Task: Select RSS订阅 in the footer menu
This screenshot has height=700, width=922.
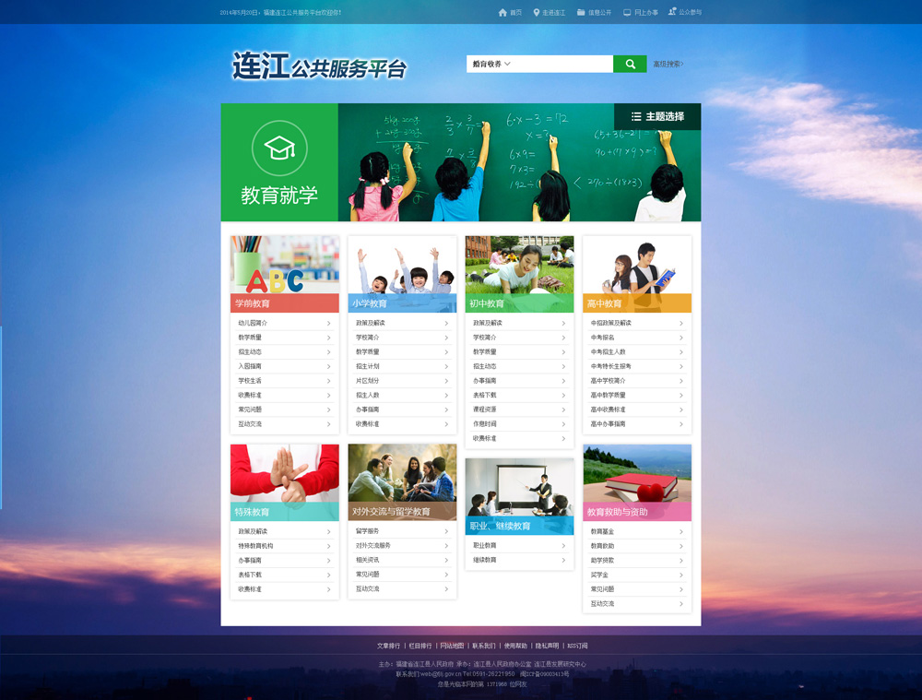Action: pos(577,646)
